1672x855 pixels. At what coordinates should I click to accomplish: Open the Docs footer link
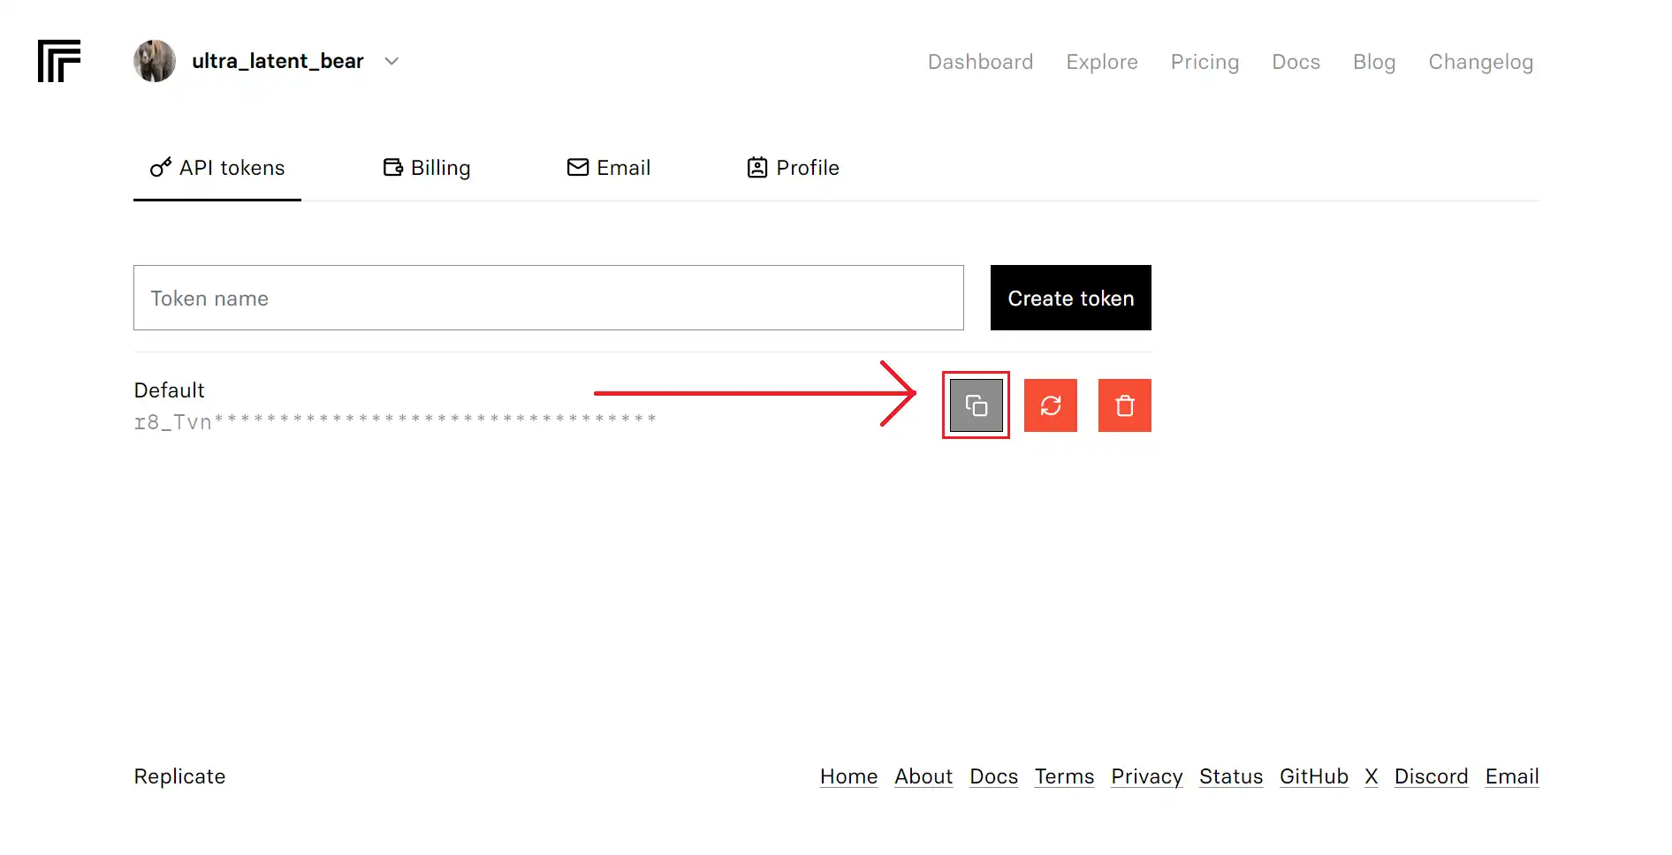993,776
